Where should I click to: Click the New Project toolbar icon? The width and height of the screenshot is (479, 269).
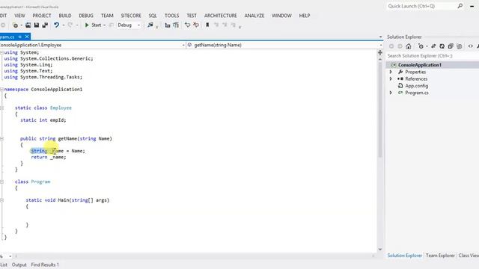[15, 25]
